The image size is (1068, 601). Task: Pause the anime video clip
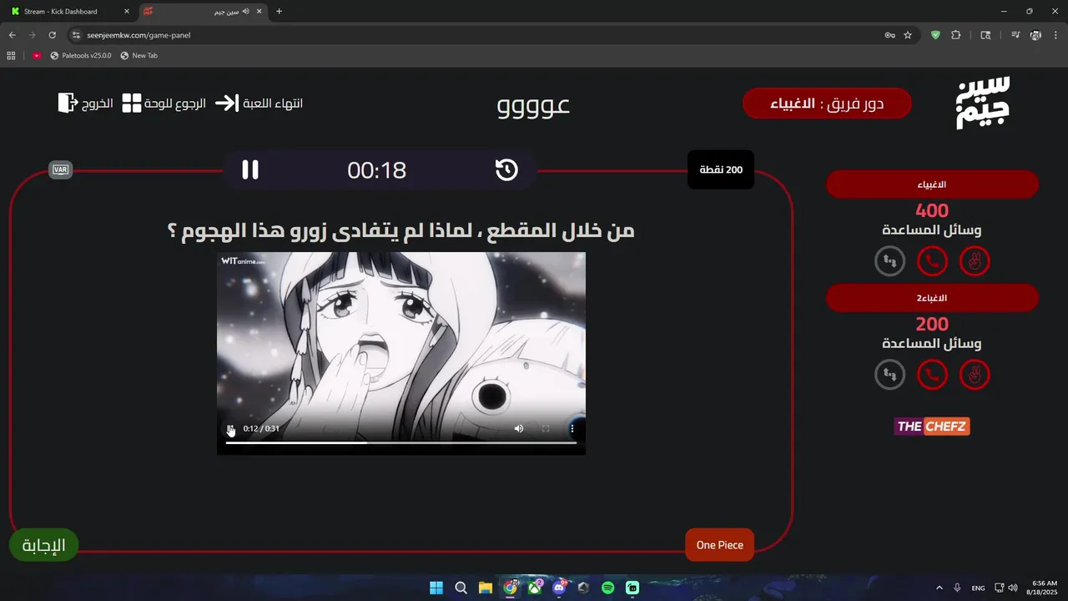(x=231, y=429)
